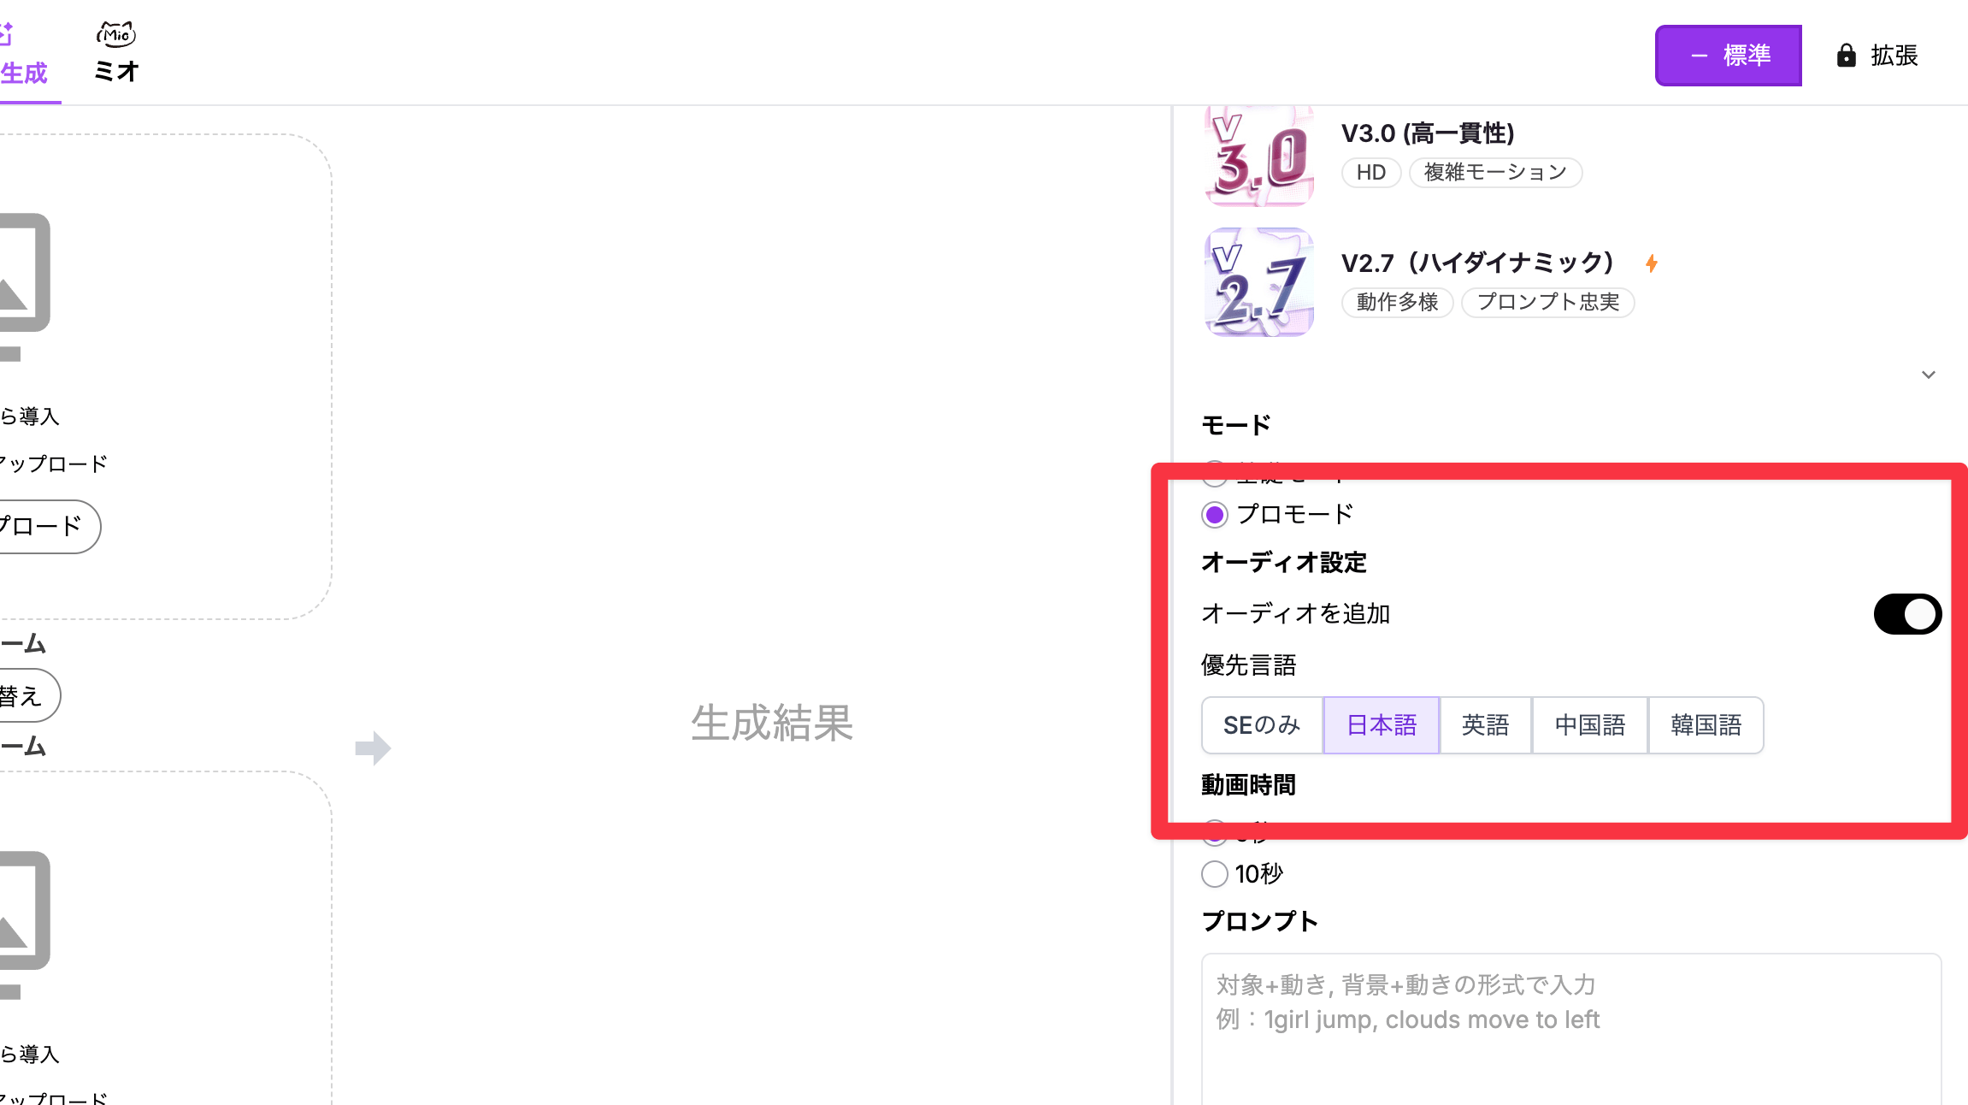The image size is (1968, 1105).
Task: Select 韓国語 language option
Action: [x=1706, y=725]
